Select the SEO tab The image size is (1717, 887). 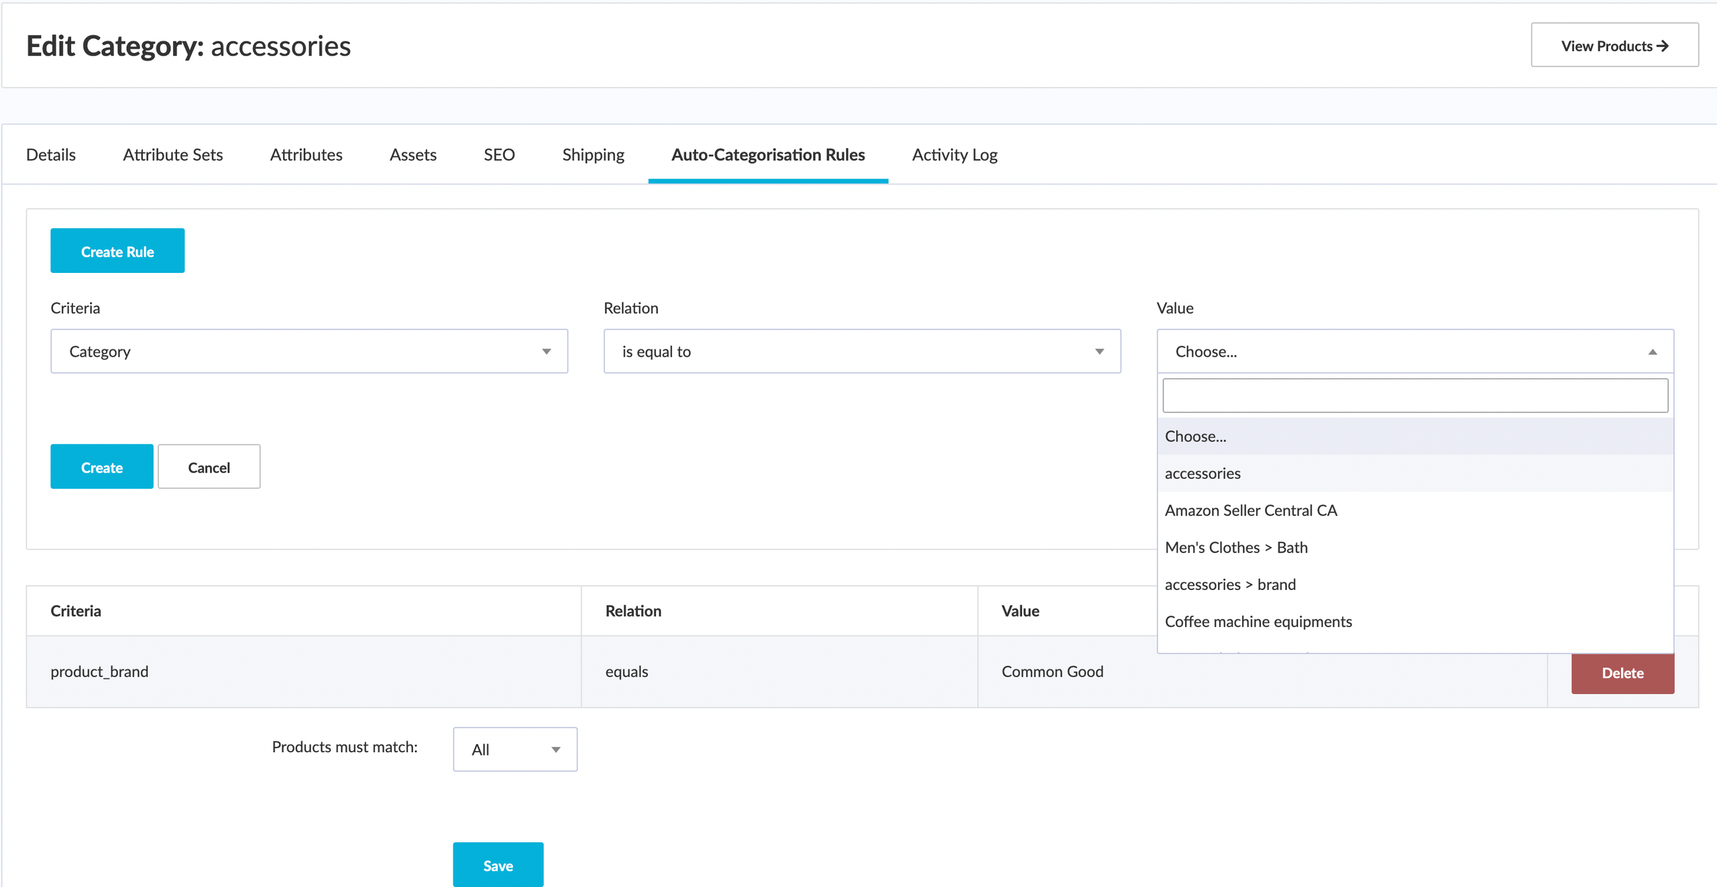click(x=499, y=155)
